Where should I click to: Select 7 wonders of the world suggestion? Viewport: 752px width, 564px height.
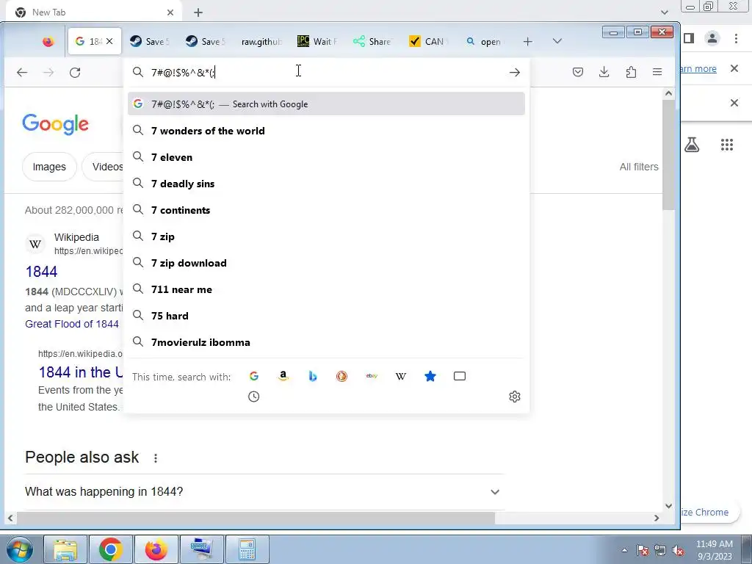pos(326,131)
